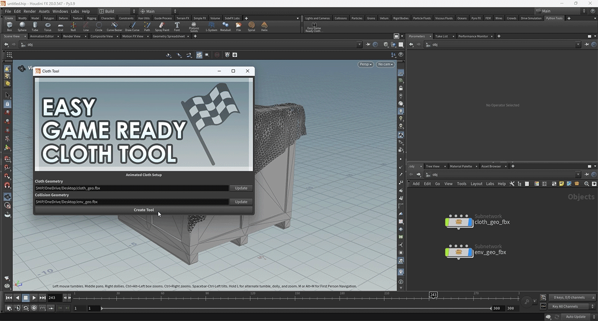Open the File menu
Screen dimensions: 598x321
coord(8,11)
